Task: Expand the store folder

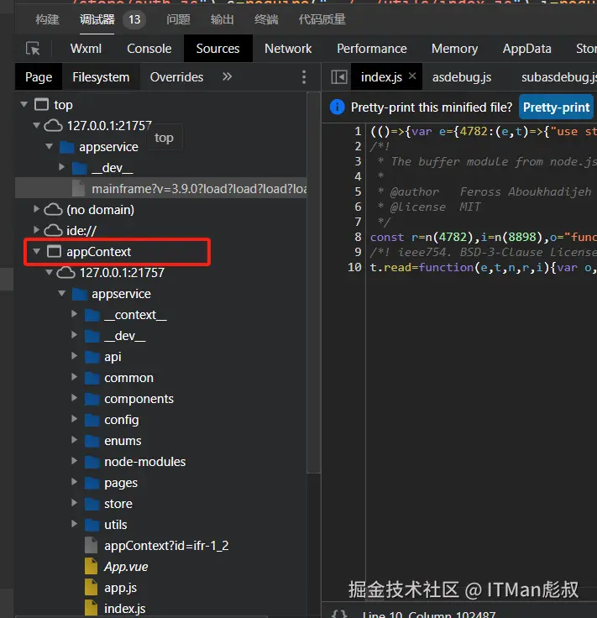Action: point(74,502)
